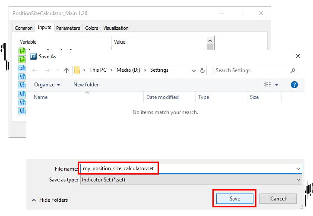The image size is (313, 216).
Task: Click the forward navigation arrow
Action: (x=47, y=70)
